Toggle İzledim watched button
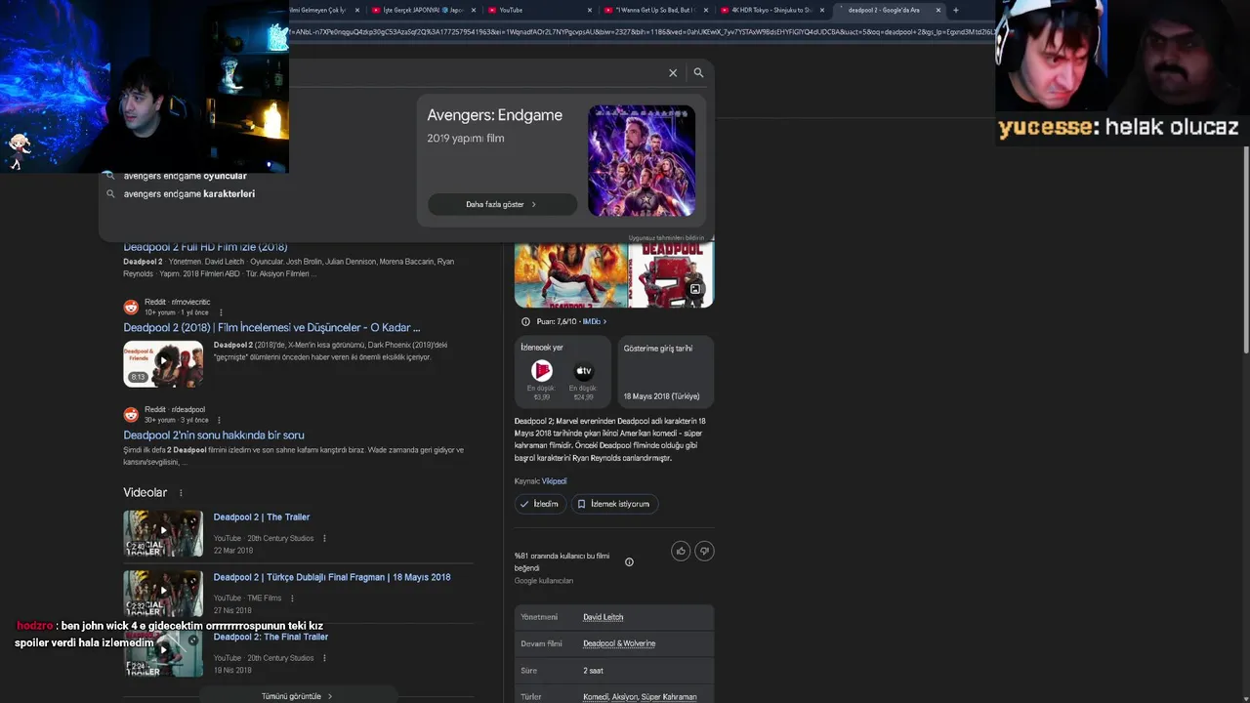 [x=539, y=504]
